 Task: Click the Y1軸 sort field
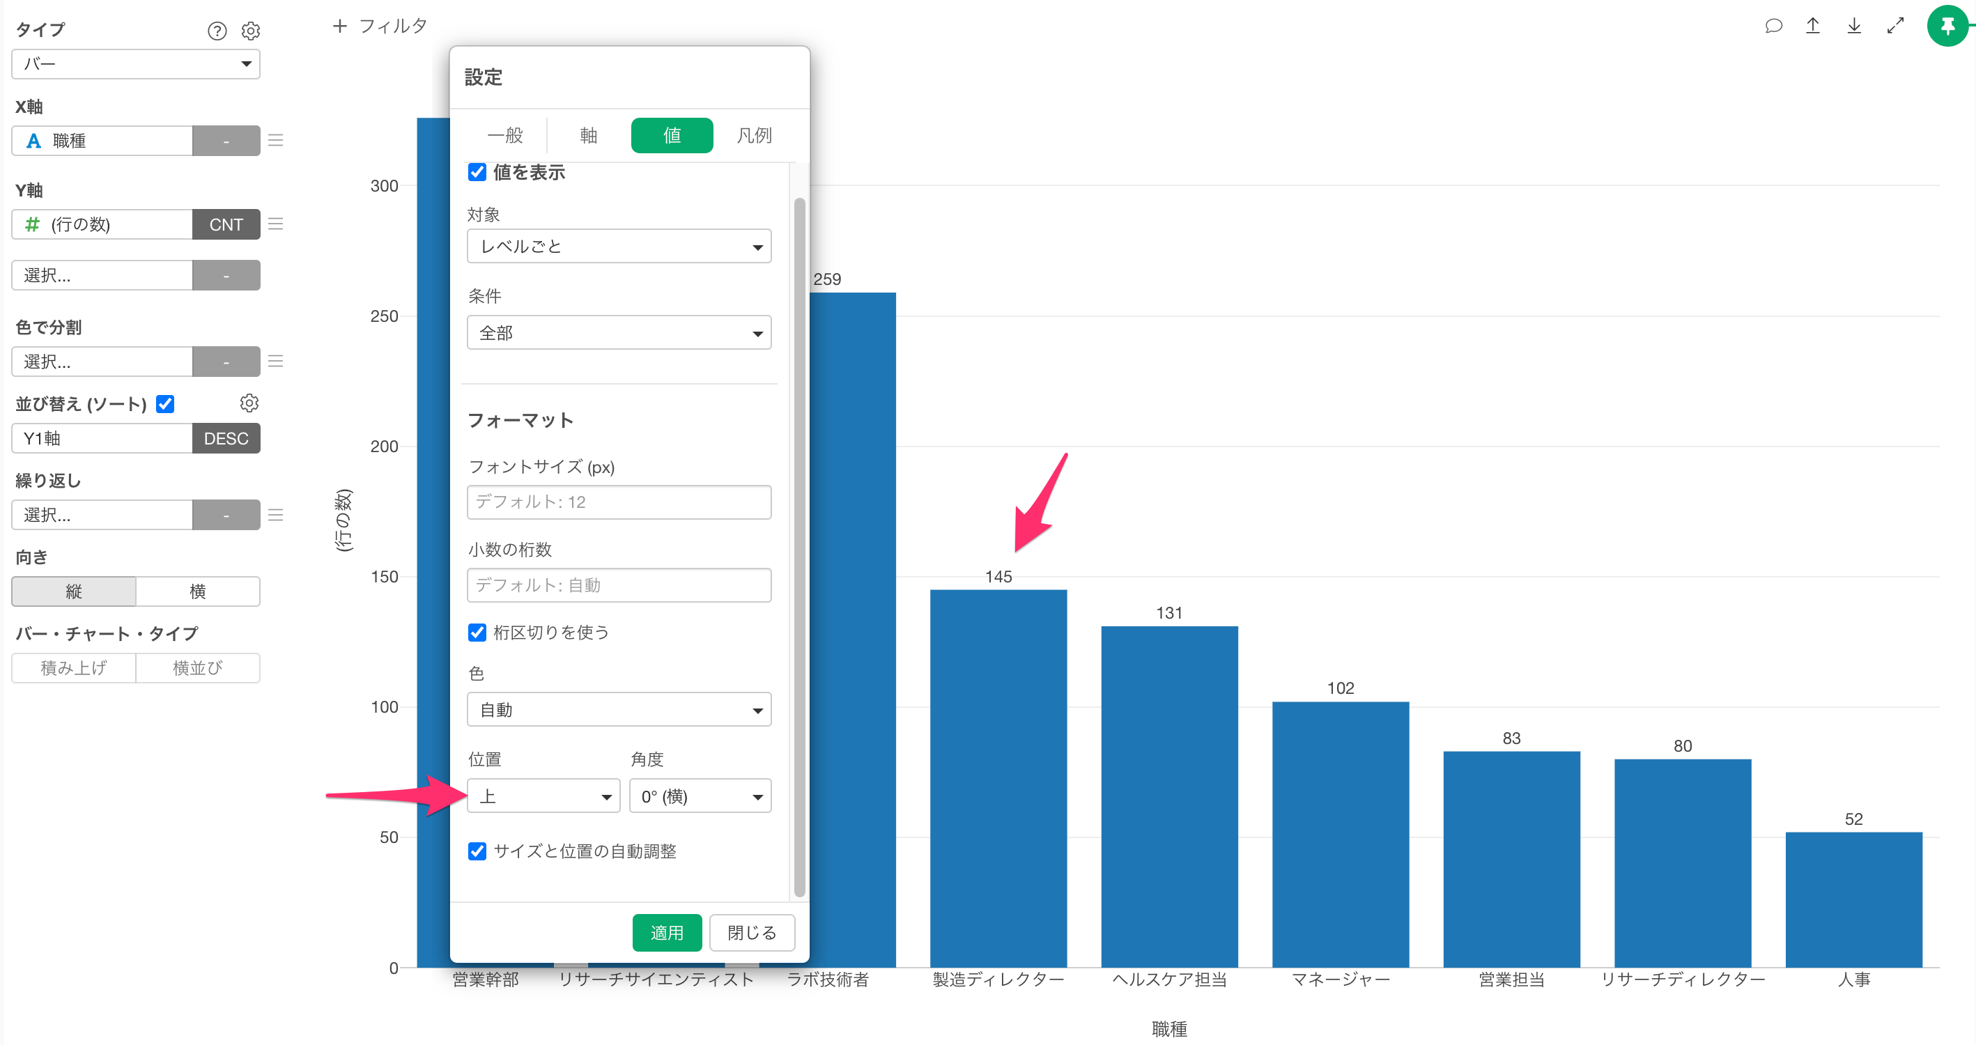[x=102, y=438]
